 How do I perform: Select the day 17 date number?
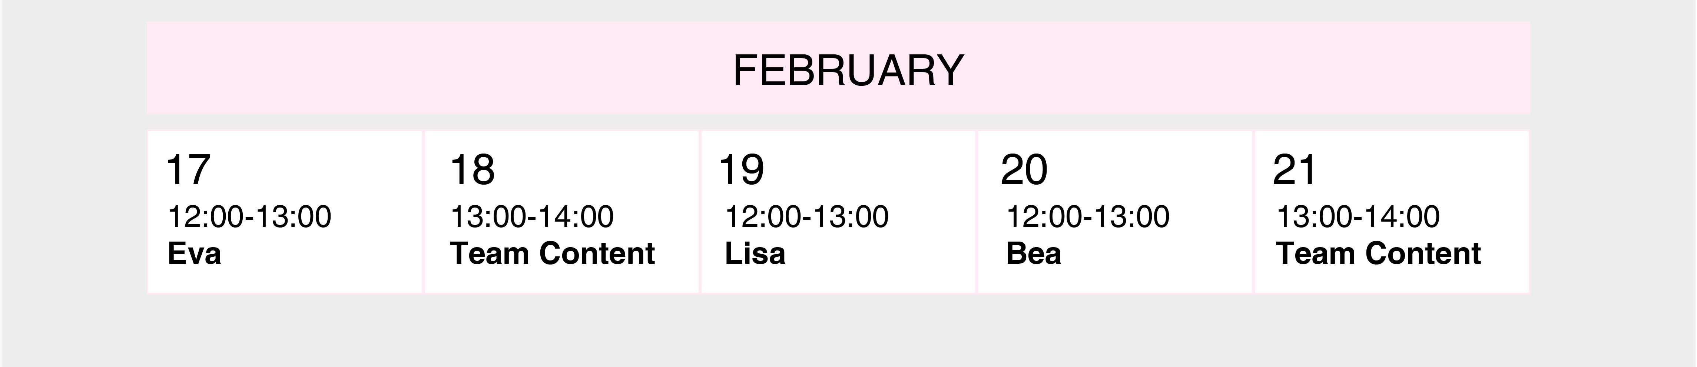(x=188, y=170)
